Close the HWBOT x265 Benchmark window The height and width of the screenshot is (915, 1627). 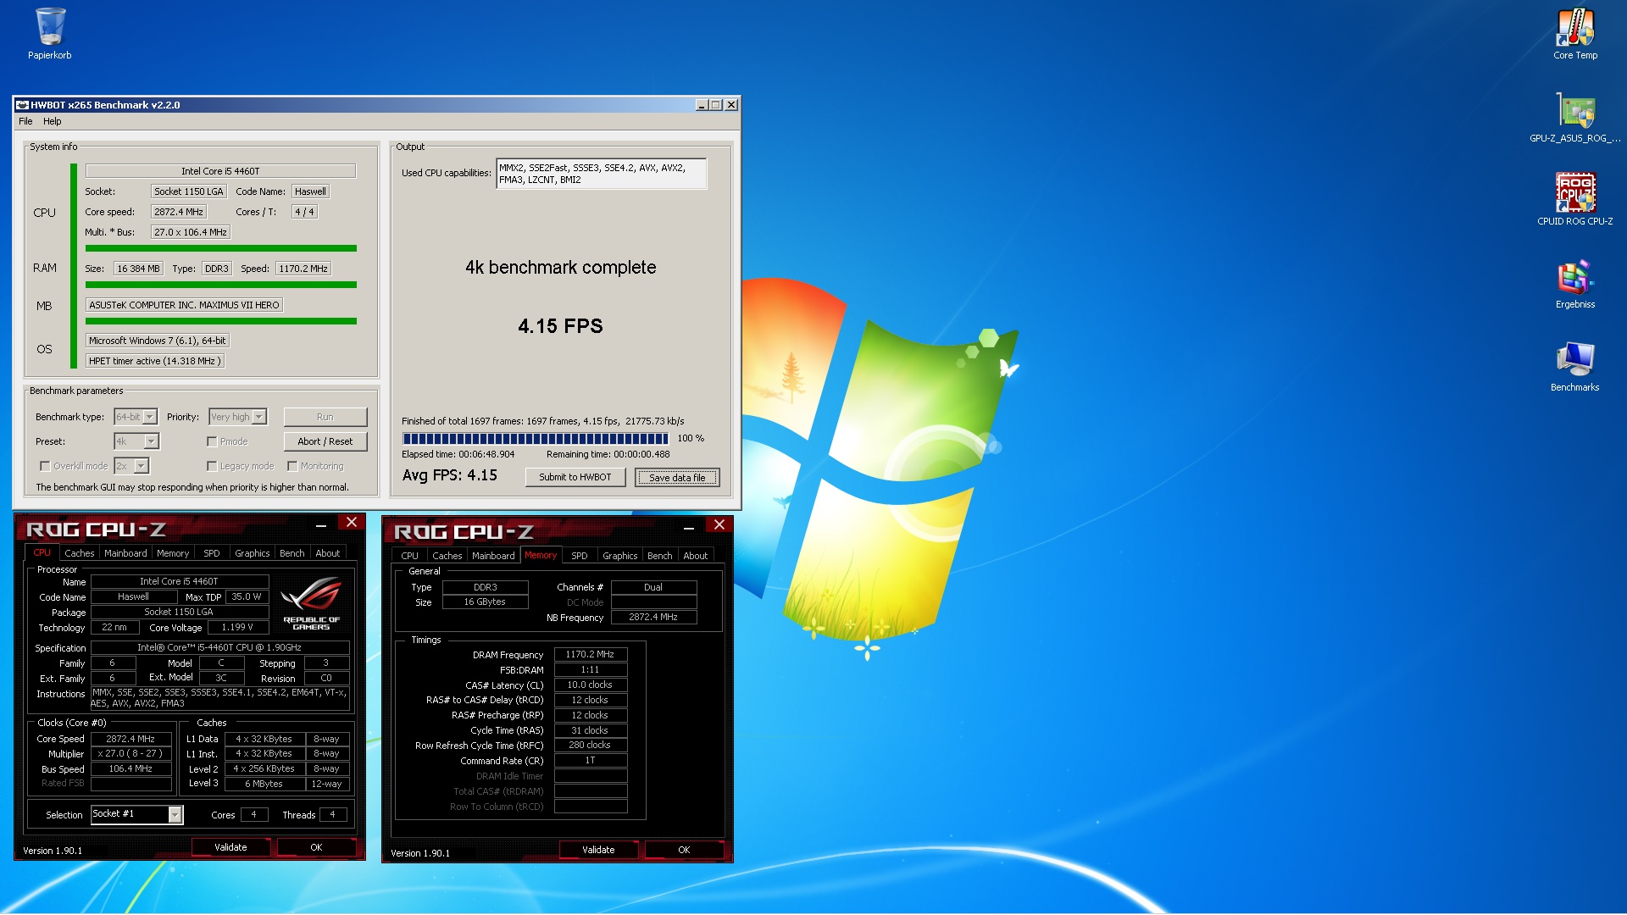click(731, 105)
